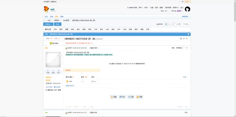The image size is (236, 117).
Task: Click the 收藏本站 bookmark site link
Action: (x=53, y=2)
